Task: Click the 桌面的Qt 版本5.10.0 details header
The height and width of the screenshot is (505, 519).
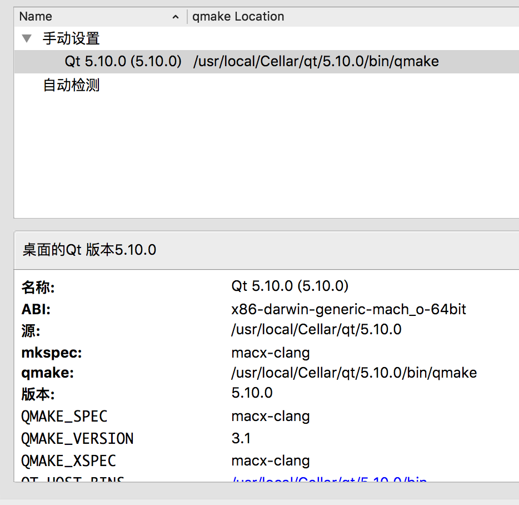Action: coord(89,250)
